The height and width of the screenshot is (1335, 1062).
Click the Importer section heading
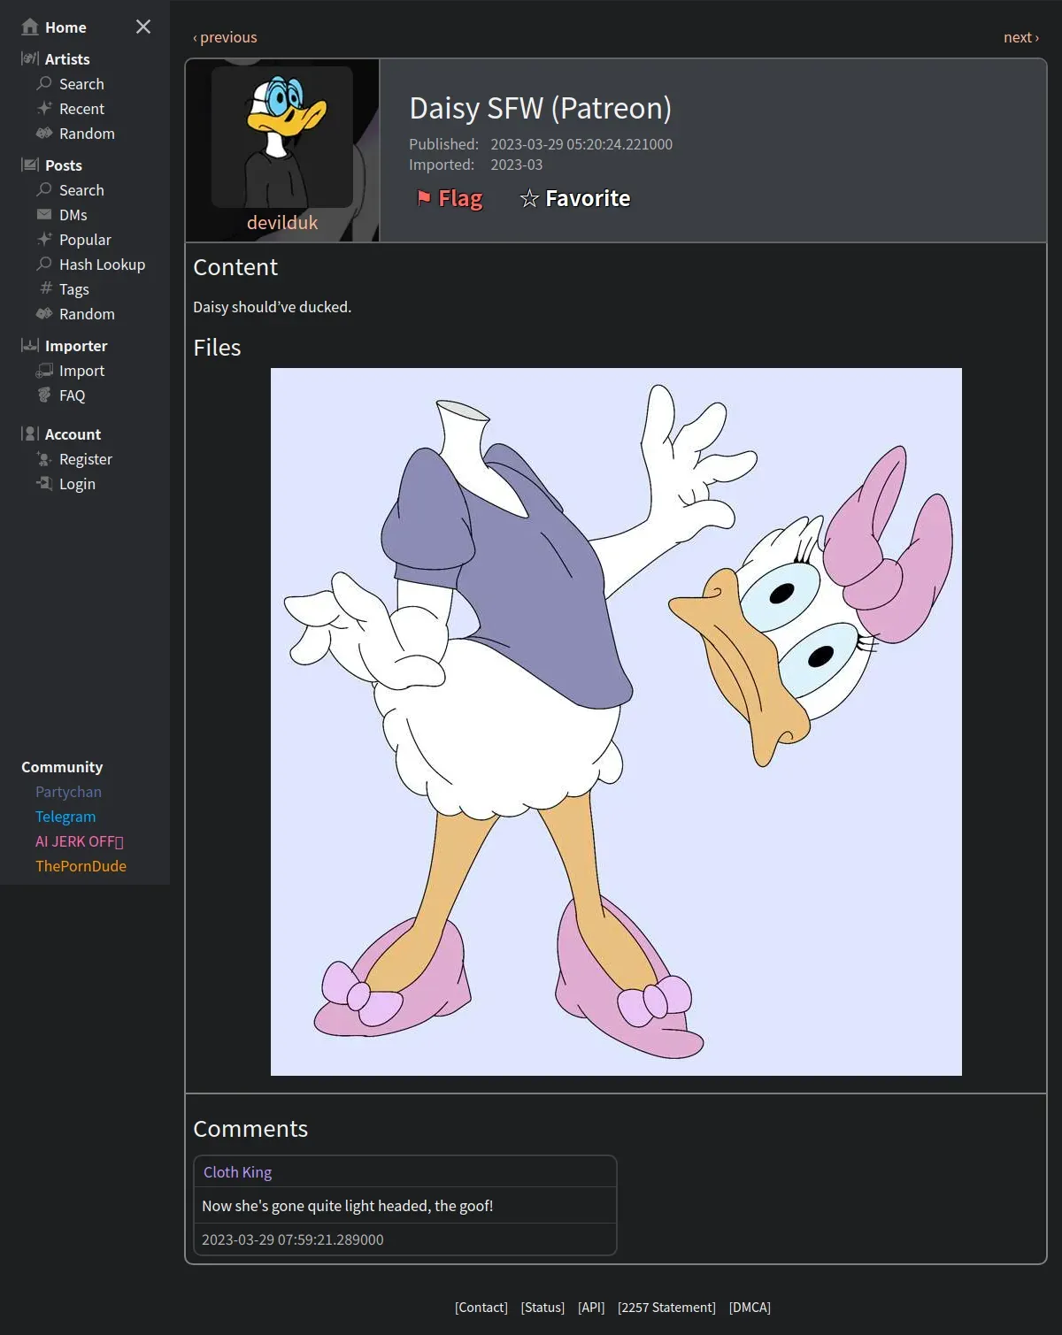(x=76, y=346)
